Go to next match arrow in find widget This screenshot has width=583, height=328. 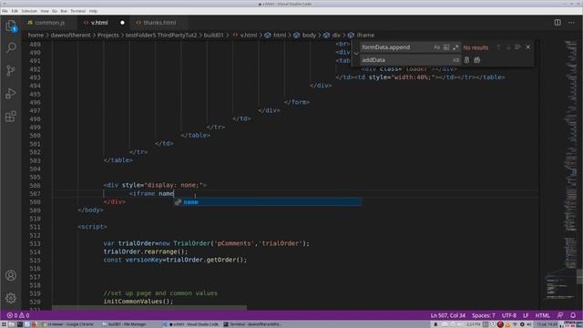[508, 47]
